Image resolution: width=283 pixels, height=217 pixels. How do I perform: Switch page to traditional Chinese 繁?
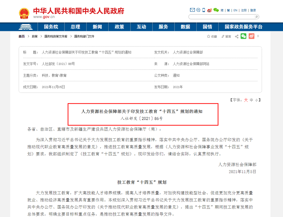pos(228,10)
